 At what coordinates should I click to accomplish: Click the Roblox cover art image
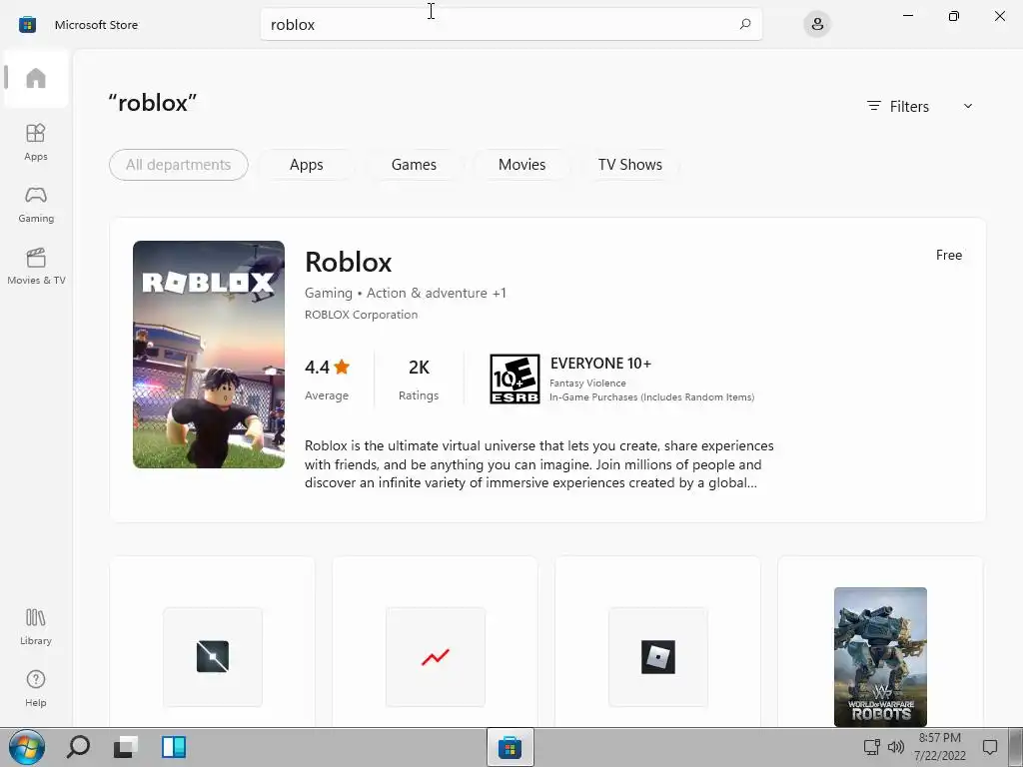click(209, 355)
